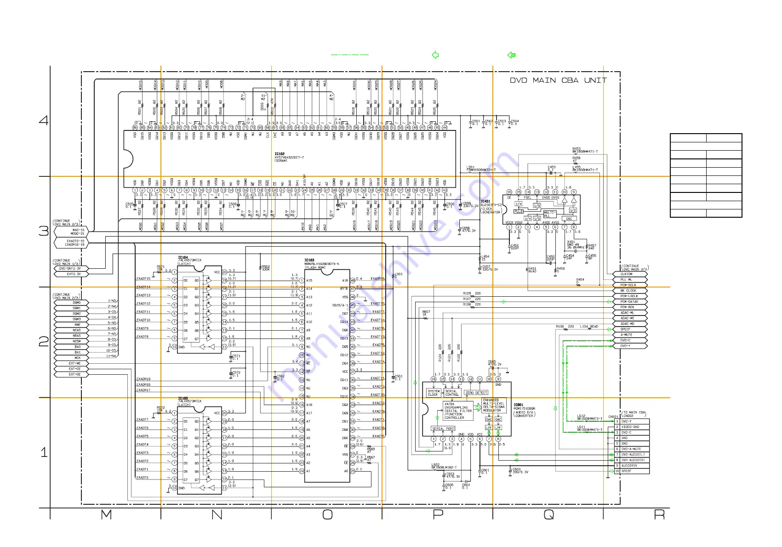Select the 'PLL ML' signal tag
Screen dimensions: 782x547
tap(630, 280)
